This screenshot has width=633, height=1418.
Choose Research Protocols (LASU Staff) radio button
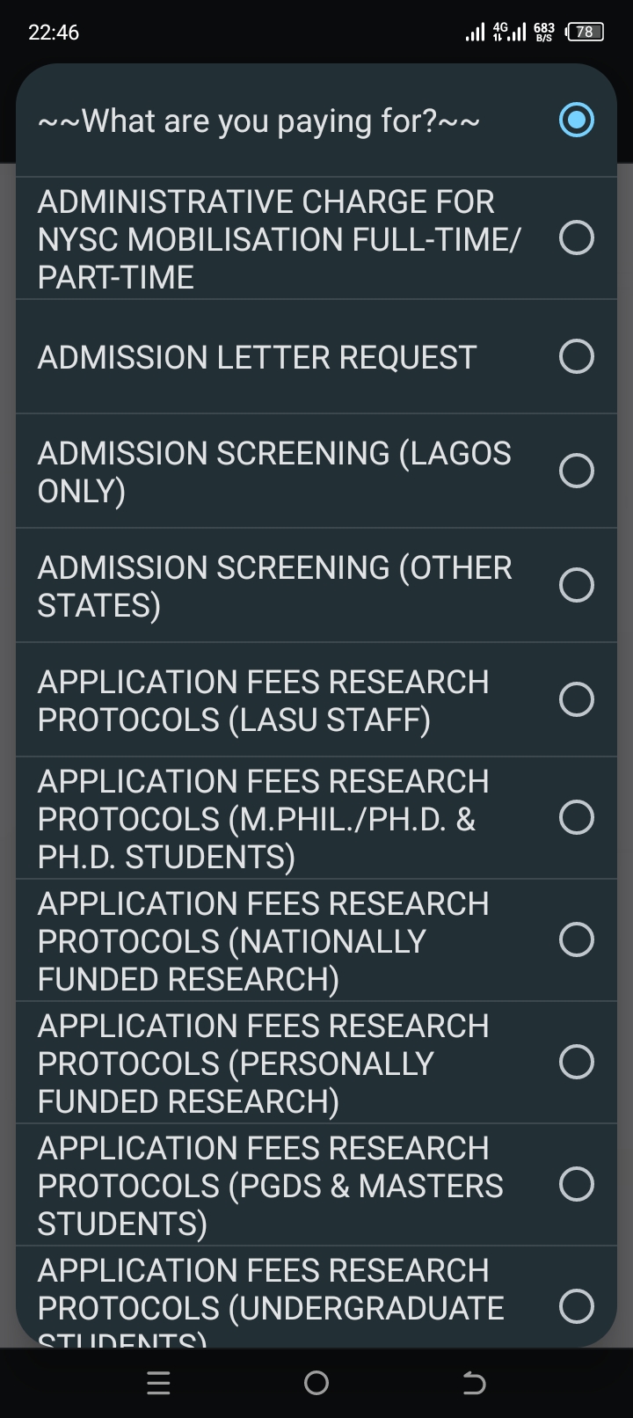(577, 699)
